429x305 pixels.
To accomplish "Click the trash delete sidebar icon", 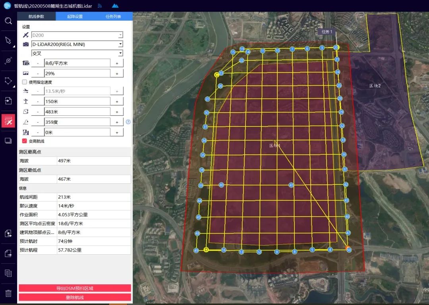I will 8,293.
